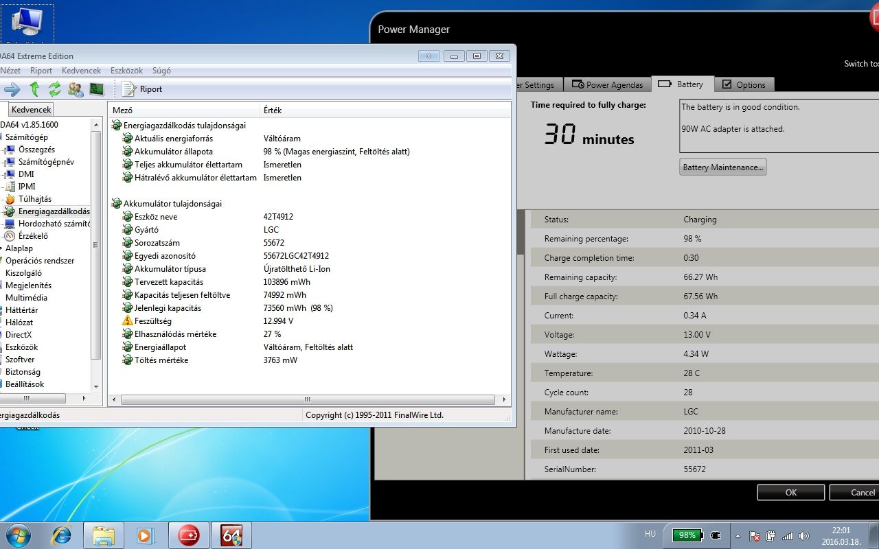The width and height of the screenshot is (879, 549).
Task: Click the AIDA64 taskbar icon
Action: (x=231, y=535)
